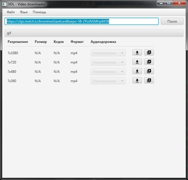Click the Формат column header
This screenshot has height=180, width=188.
click(77, 42)
